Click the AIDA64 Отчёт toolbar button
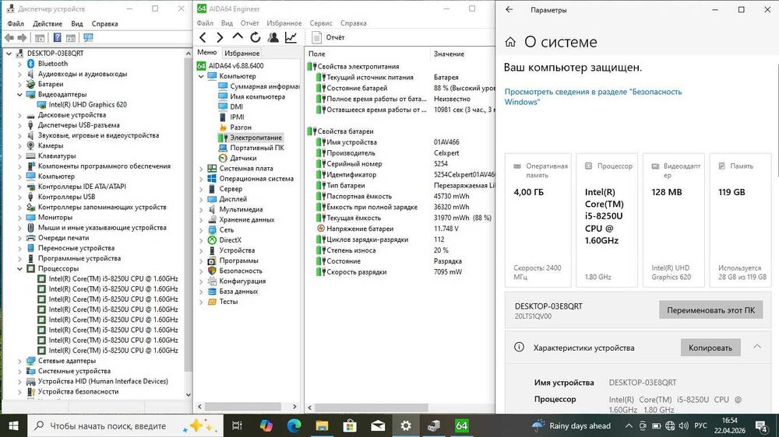 (x=328, y=37)
